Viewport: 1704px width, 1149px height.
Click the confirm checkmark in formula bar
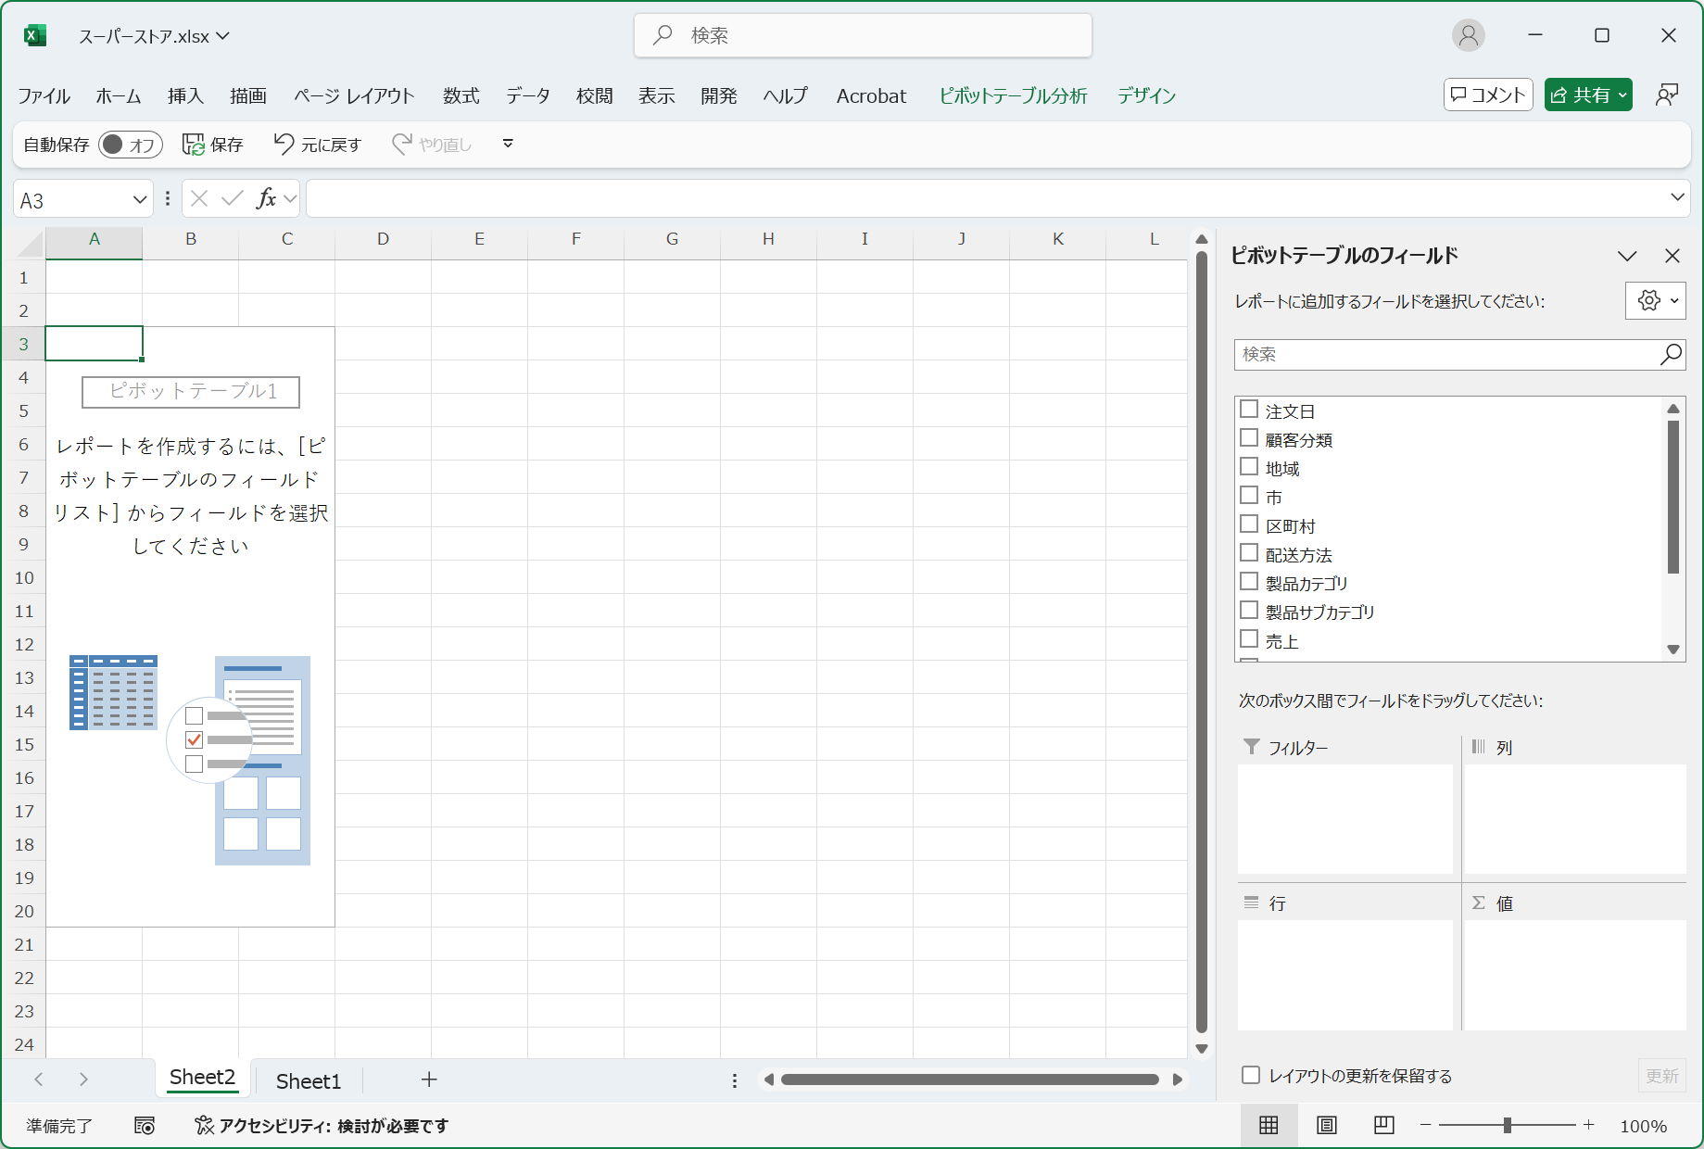click(233, 198)
